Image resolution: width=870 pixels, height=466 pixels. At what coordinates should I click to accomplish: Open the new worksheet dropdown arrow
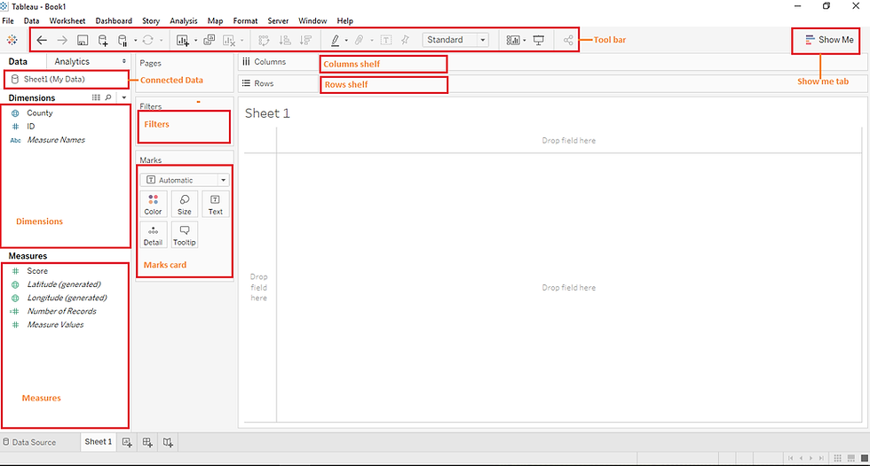click(x=195, y=41)
